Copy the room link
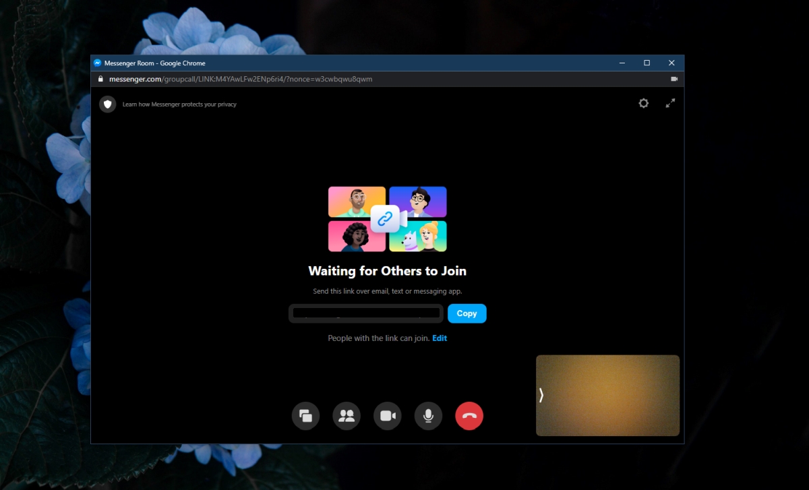Image resolution: width=809 pixels, height=490 pixels. [x=467, y=313]
